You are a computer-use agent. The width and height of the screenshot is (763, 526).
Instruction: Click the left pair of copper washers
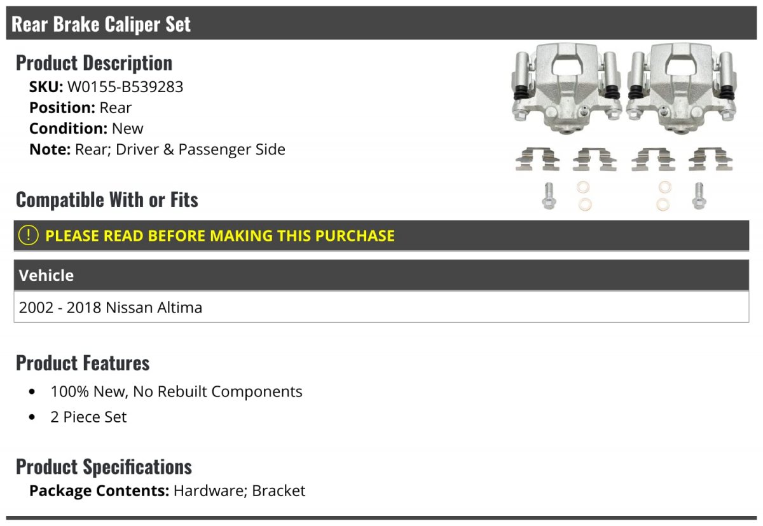coord(584,196)
